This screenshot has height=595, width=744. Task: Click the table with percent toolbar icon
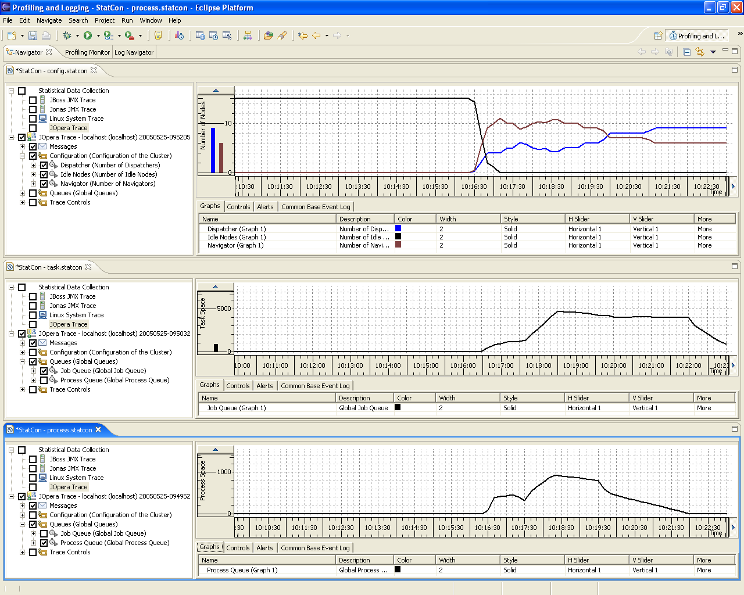pyautogui.click(x=227, y=35)
